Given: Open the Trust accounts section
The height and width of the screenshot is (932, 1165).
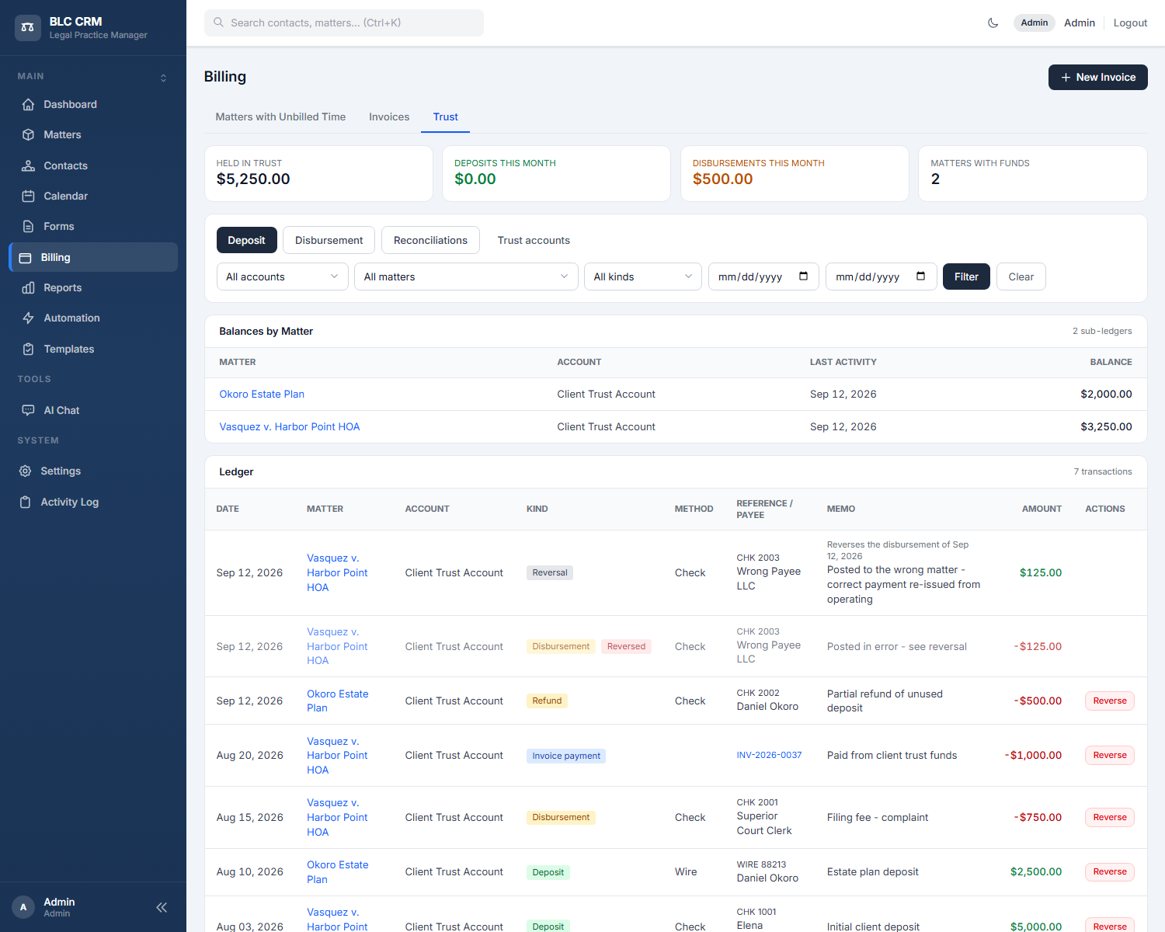Looking at the screenshot, I should (x=534, y=240).
